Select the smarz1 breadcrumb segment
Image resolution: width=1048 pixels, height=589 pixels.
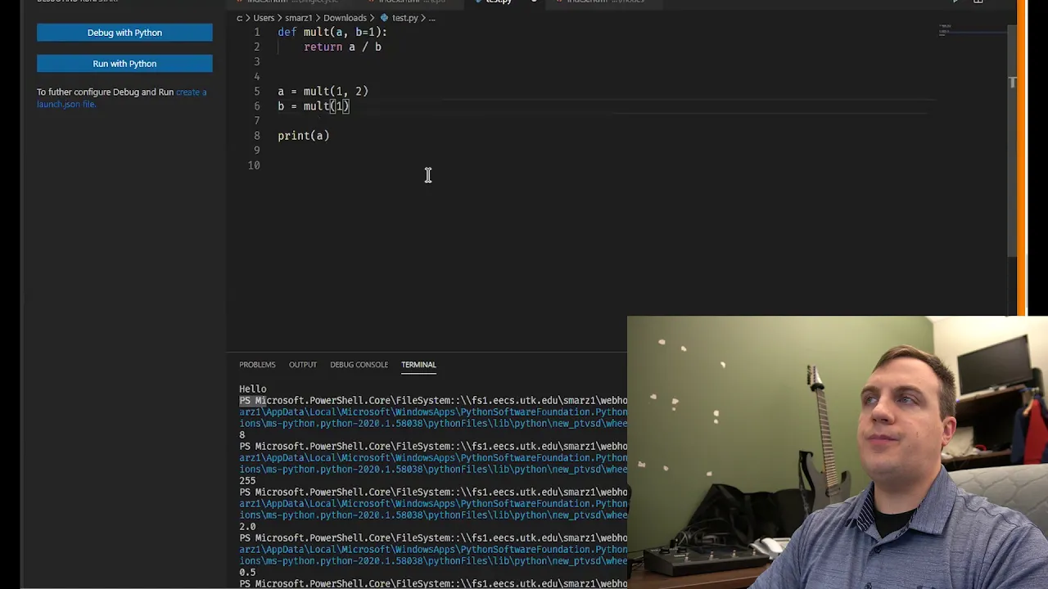pos(298,18)
